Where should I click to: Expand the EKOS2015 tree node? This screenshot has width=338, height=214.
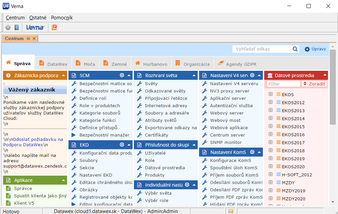(271, 126)
